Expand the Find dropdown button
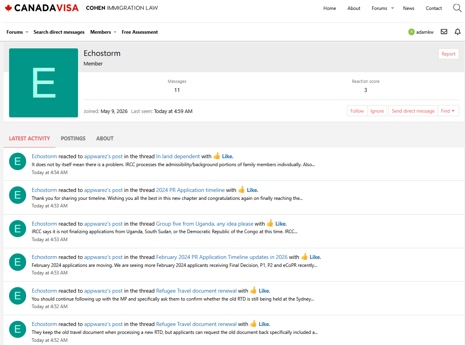465x345 pixels. (448, 111)
